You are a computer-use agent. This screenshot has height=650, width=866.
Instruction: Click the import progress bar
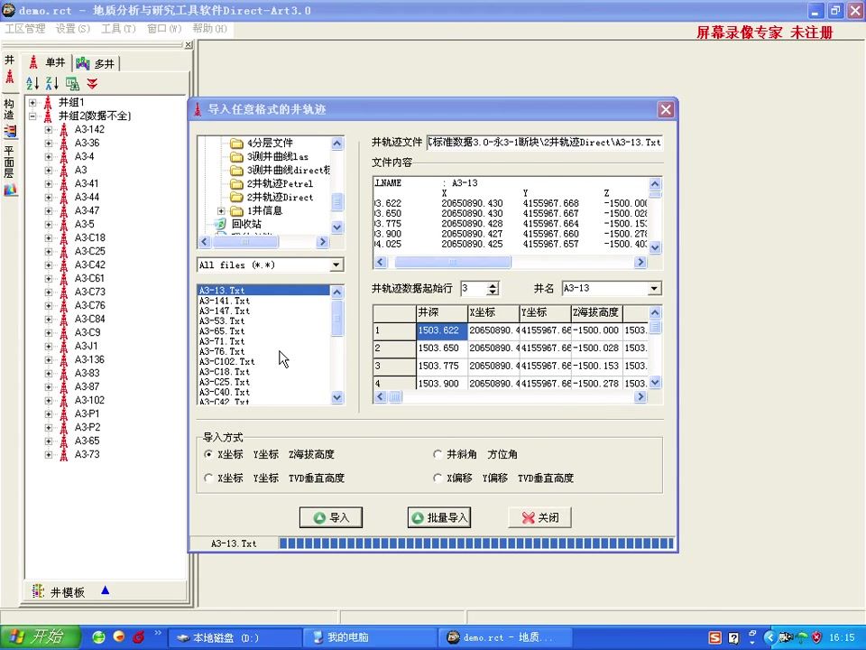[x=476, y=543]
